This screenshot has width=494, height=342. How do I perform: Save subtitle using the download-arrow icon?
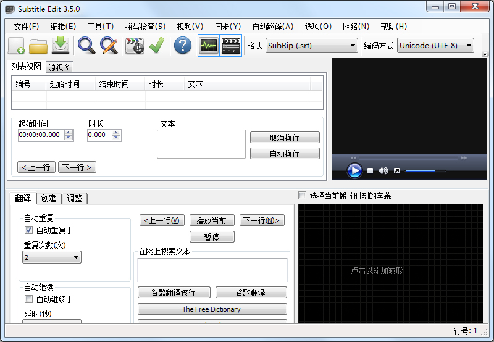pyautogui.click(x=61, y=45)
